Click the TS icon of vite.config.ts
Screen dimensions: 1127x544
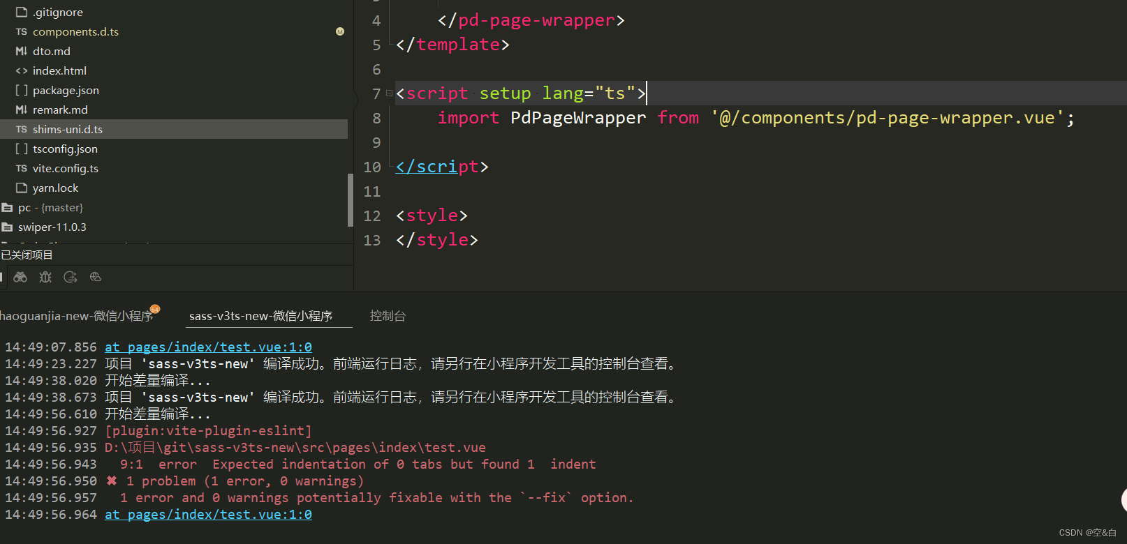click(x=22, y=168)
